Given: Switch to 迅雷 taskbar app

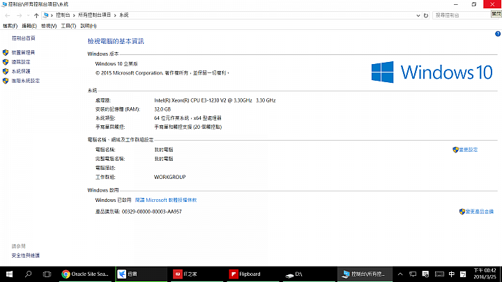Looking at the screenshot, I should [x=141, y=274].
